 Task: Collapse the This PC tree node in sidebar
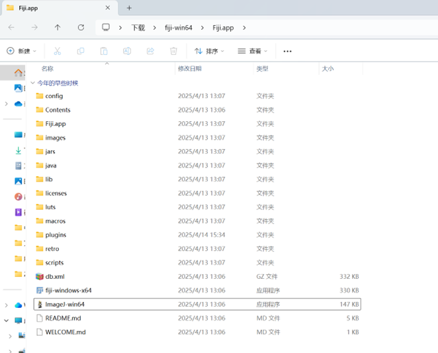[x=6, y=321]
